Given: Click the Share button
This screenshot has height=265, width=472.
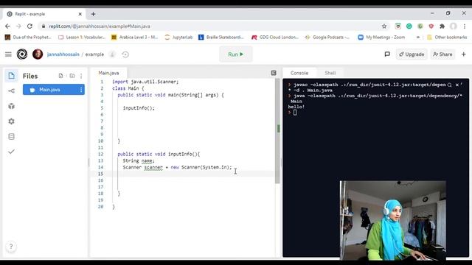Looking at the screenshot, I should 442,54.
